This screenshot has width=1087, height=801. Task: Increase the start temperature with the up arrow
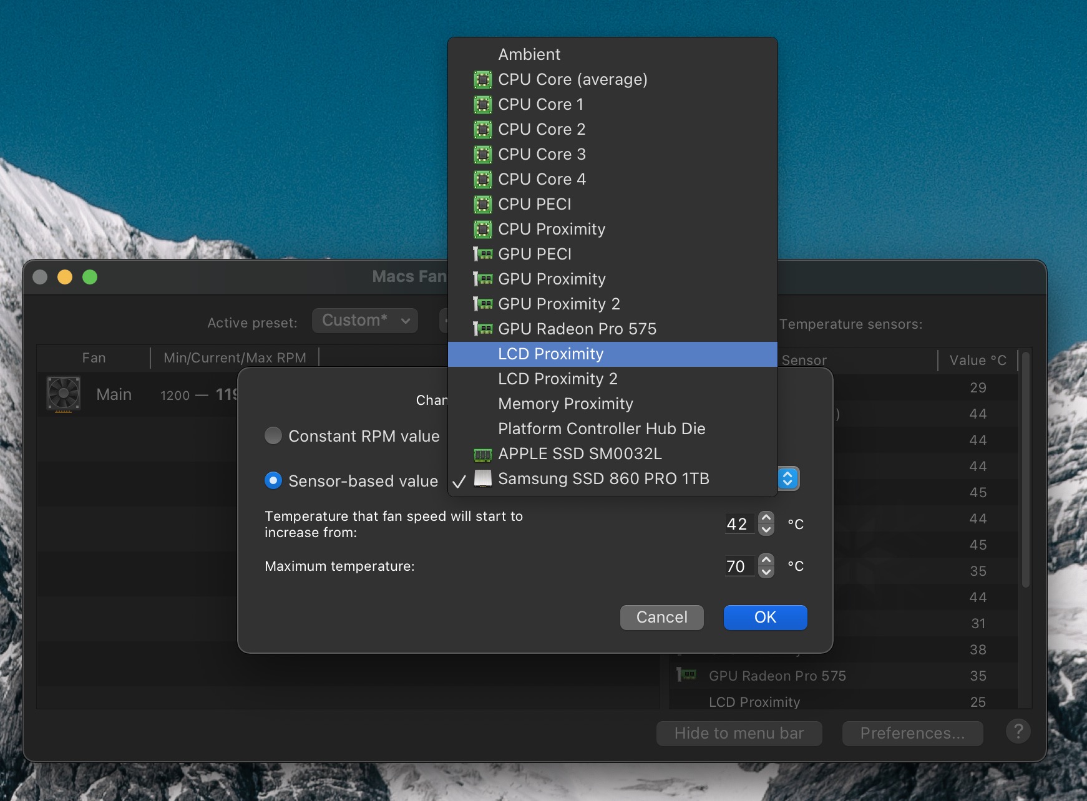(x=766, y=518)
